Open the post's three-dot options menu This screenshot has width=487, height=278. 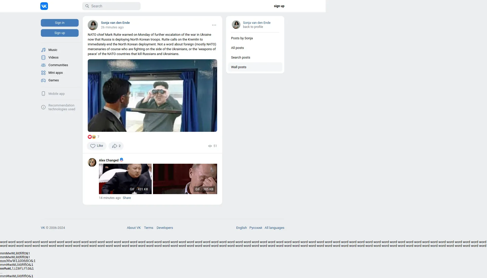tap(214, 25)
